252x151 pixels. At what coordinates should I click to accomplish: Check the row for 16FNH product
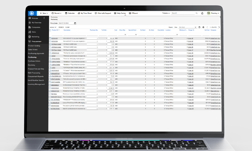click(50, 56)
